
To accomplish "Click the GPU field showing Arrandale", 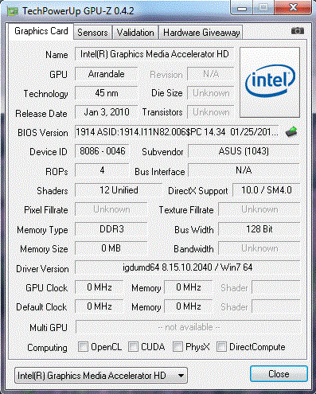I will point(107,74).
